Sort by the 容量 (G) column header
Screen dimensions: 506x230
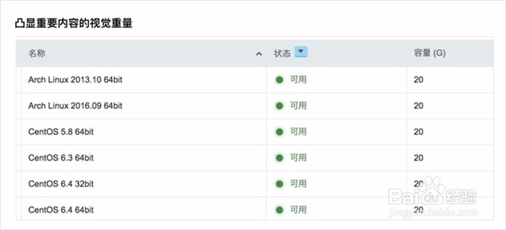(x=429, y=53)
